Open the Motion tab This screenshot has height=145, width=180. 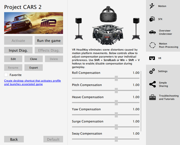tap(163, 6)
